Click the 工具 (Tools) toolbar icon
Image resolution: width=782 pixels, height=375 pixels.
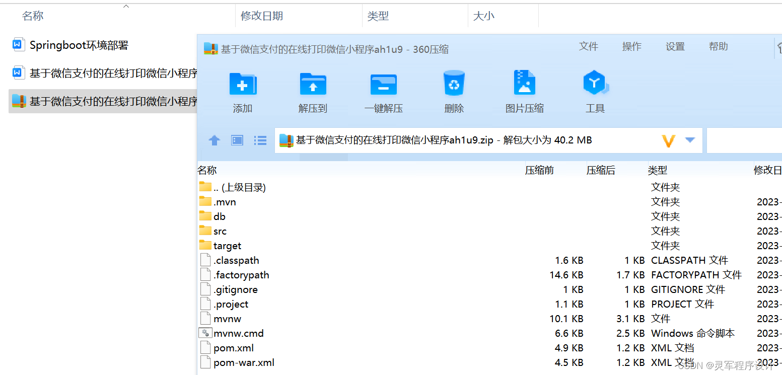[x=595, y=91]
